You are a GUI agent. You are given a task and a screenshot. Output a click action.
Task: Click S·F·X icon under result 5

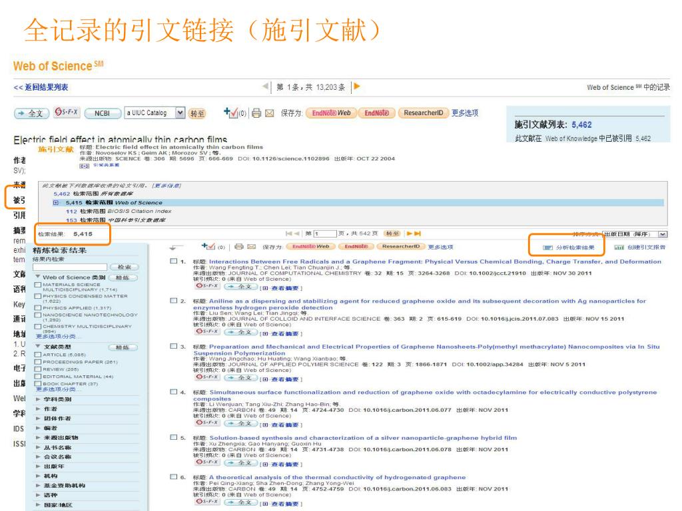(x=206, y=462)
